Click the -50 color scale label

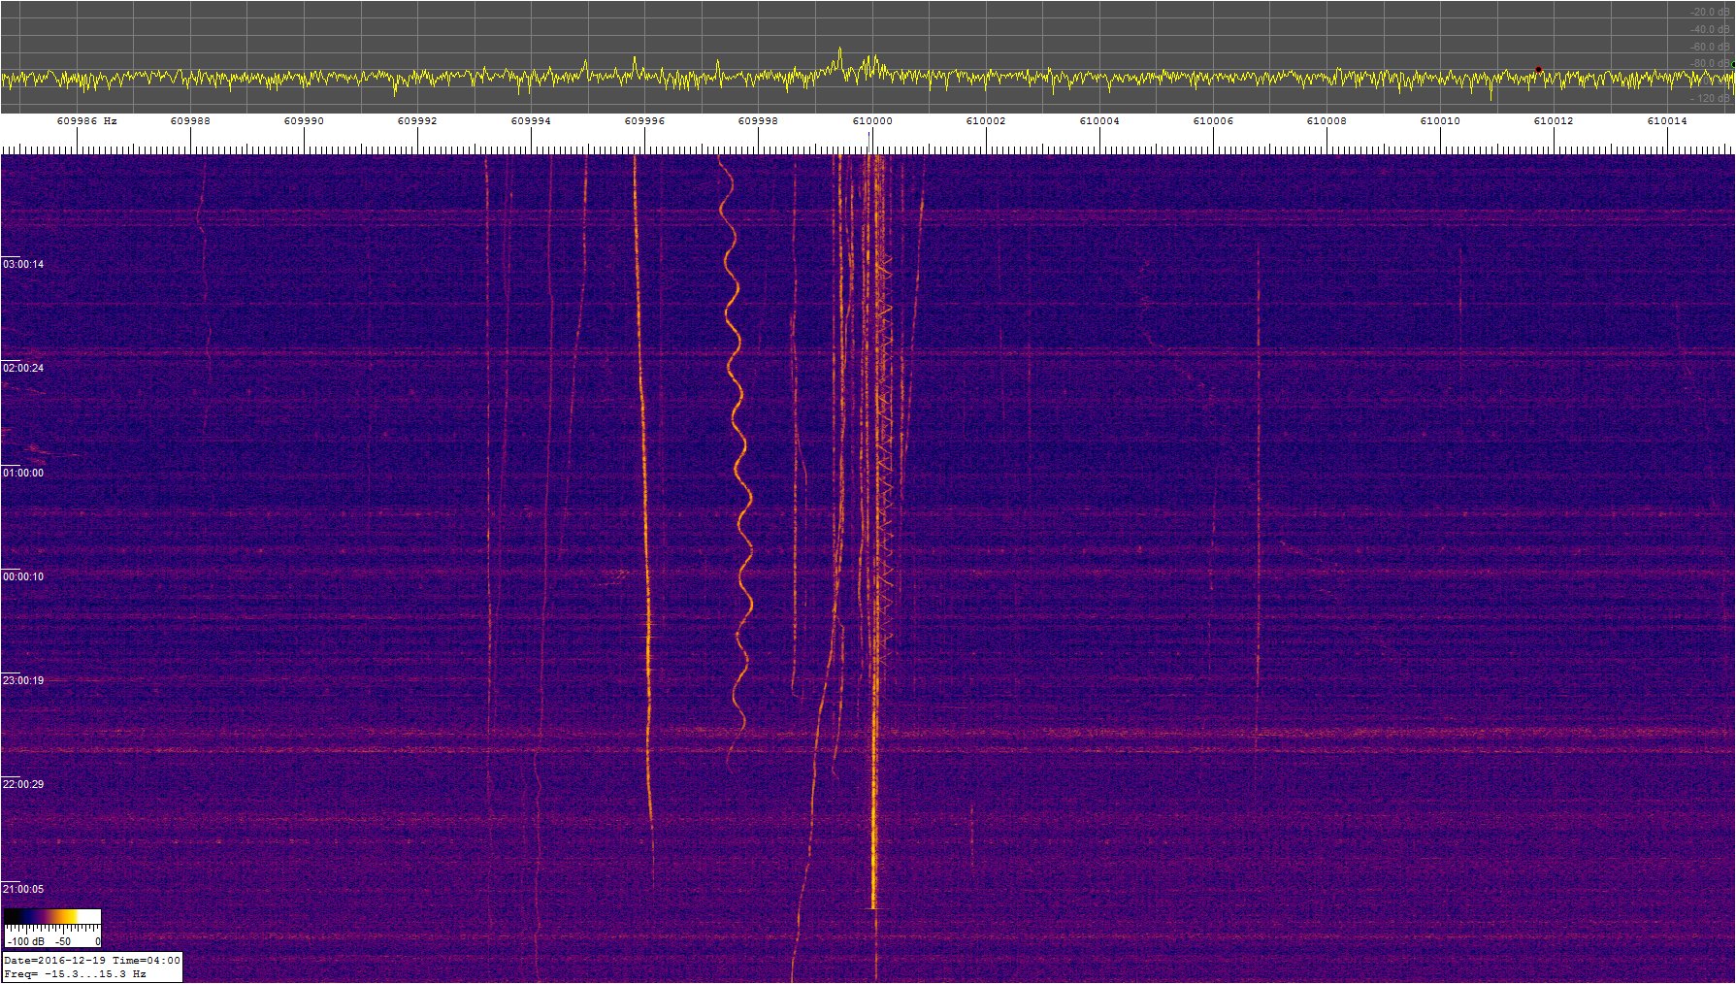[63, 941]
